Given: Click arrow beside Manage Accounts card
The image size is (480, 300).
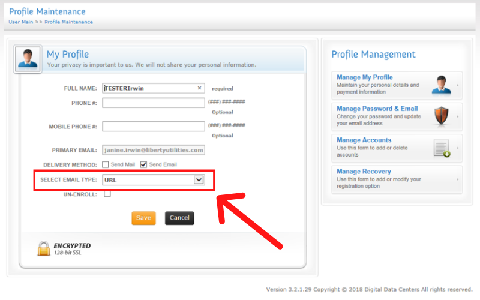Looking at the screenshot, I should tap(457, 148).
